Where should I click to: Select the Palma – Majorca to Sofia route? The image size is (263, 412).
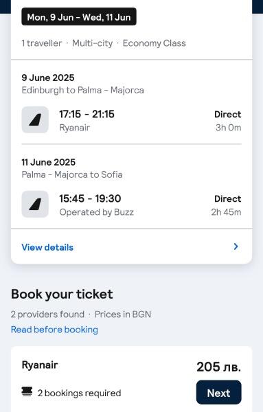(x=72, y=174)
